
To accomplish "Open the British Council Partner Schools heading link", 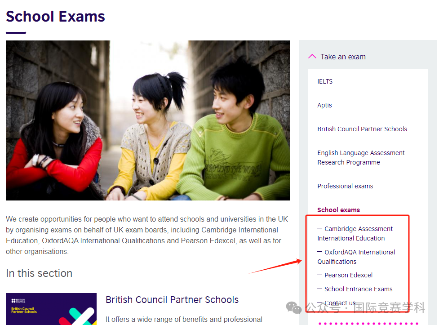I will click(x=172, y=299).
